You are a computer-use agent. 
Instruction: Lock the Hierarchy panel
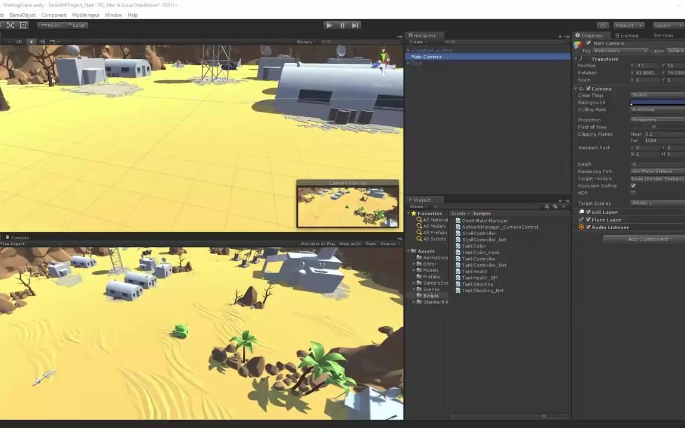(x=561, y=36)
